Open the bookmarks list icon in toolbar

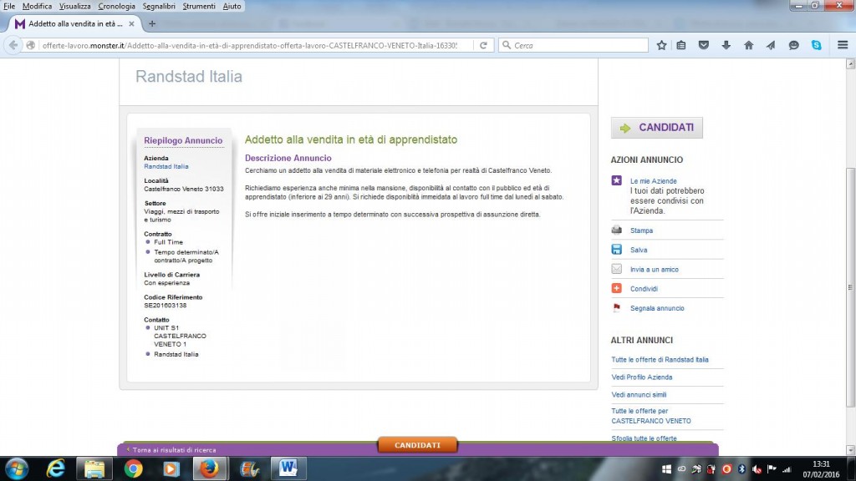click(681, 45)
